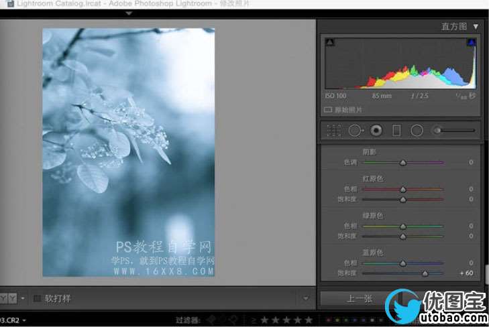Collapse the 直方图 histogram panel

476,27
